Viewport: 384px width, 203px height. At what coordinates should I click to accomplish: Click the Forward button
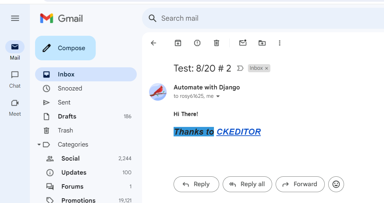(300, 184)
